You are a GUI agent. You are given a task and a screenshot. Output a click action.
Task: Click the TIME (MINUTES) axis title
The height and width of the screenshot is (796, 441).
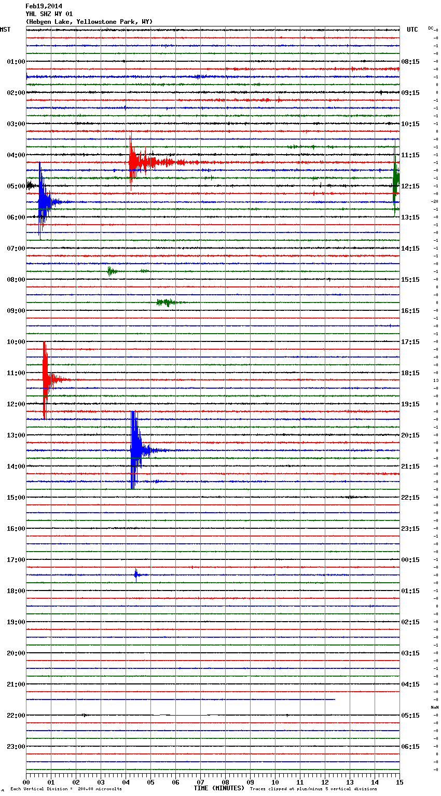click(x=219, y=788)
